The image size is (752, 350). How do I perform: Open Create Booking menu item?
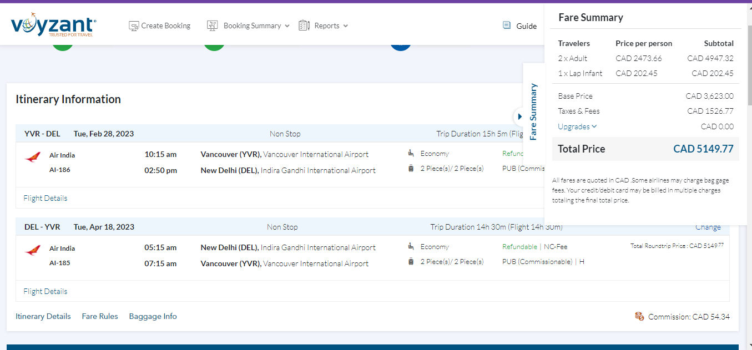165,26
